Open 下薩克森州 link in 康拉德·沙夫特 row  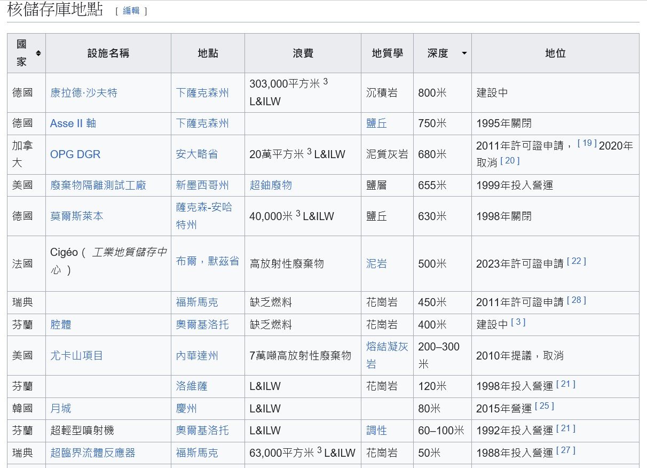(202, 93)
